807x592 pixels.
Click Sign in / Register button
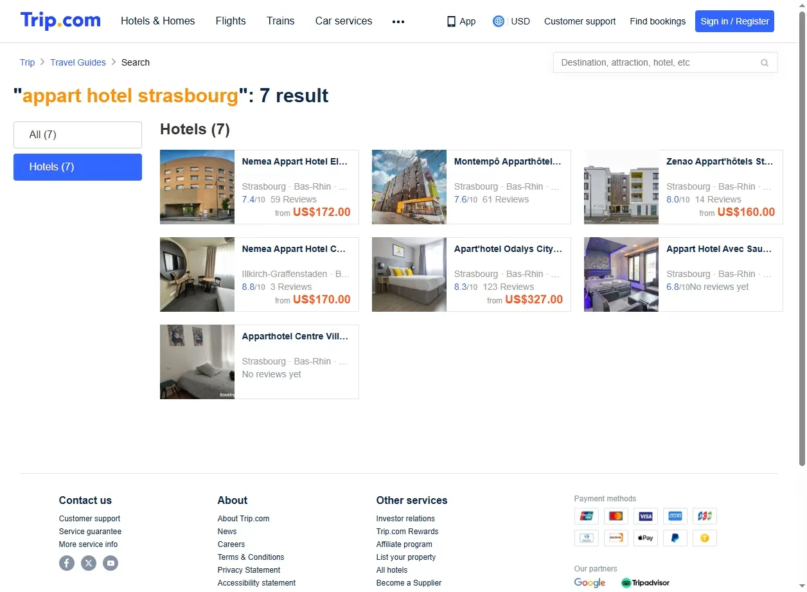(734, 21)
